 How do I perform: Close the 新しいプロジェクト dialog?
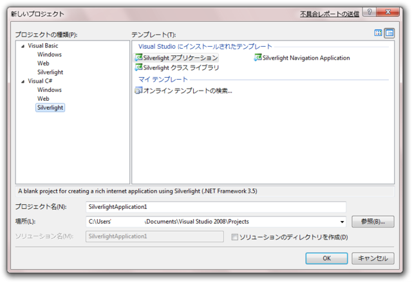click(388, 12)
